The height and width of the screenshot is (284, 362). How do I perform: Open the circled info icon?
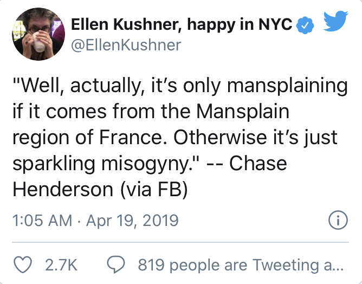[x=338, y=220]
